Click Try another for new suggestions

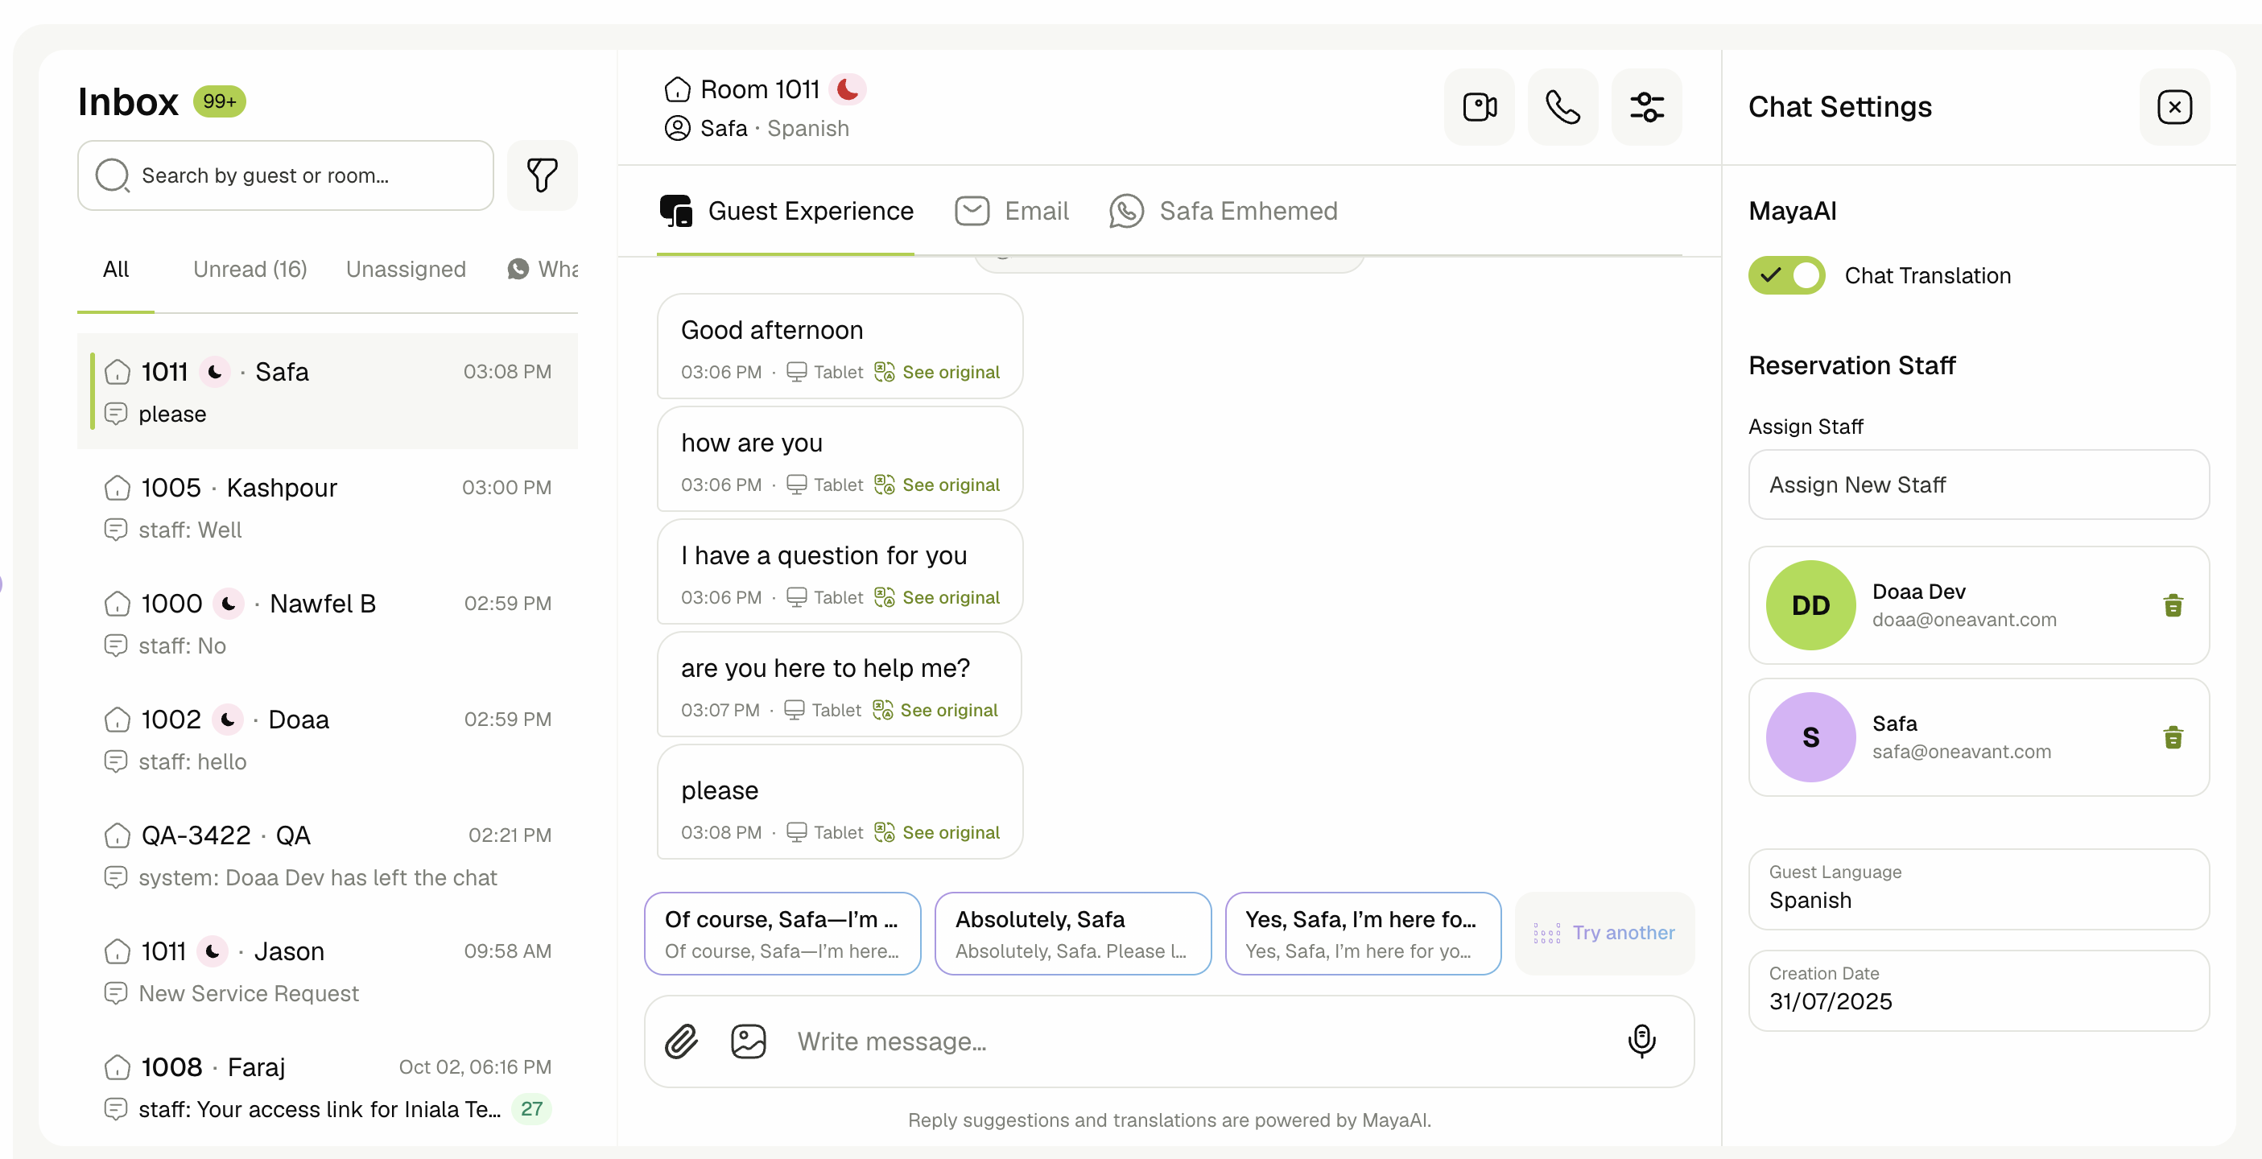point(1604,934)
